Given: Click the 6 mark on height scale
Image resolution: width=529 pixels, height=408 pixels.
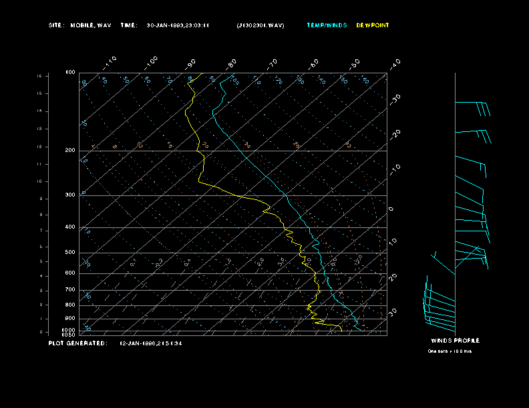Looking at the screenshot, I should tap(41, 247).
